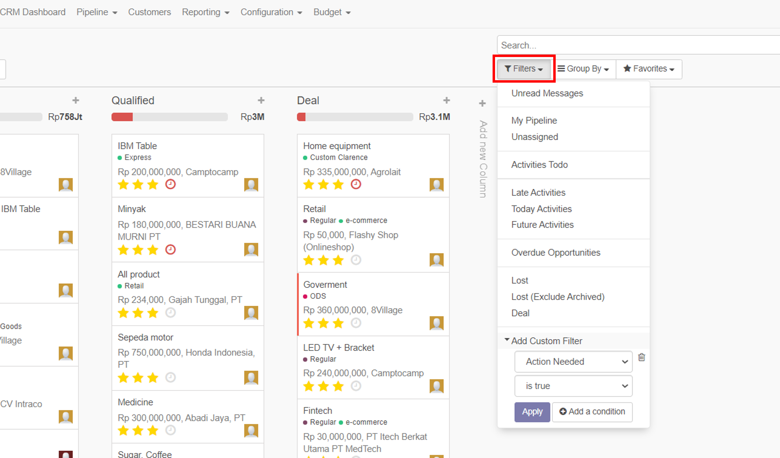Select the Activities Todo filter
Image resolution: width=780 pixels, height=458 pixels.
(x=539, y=164)
